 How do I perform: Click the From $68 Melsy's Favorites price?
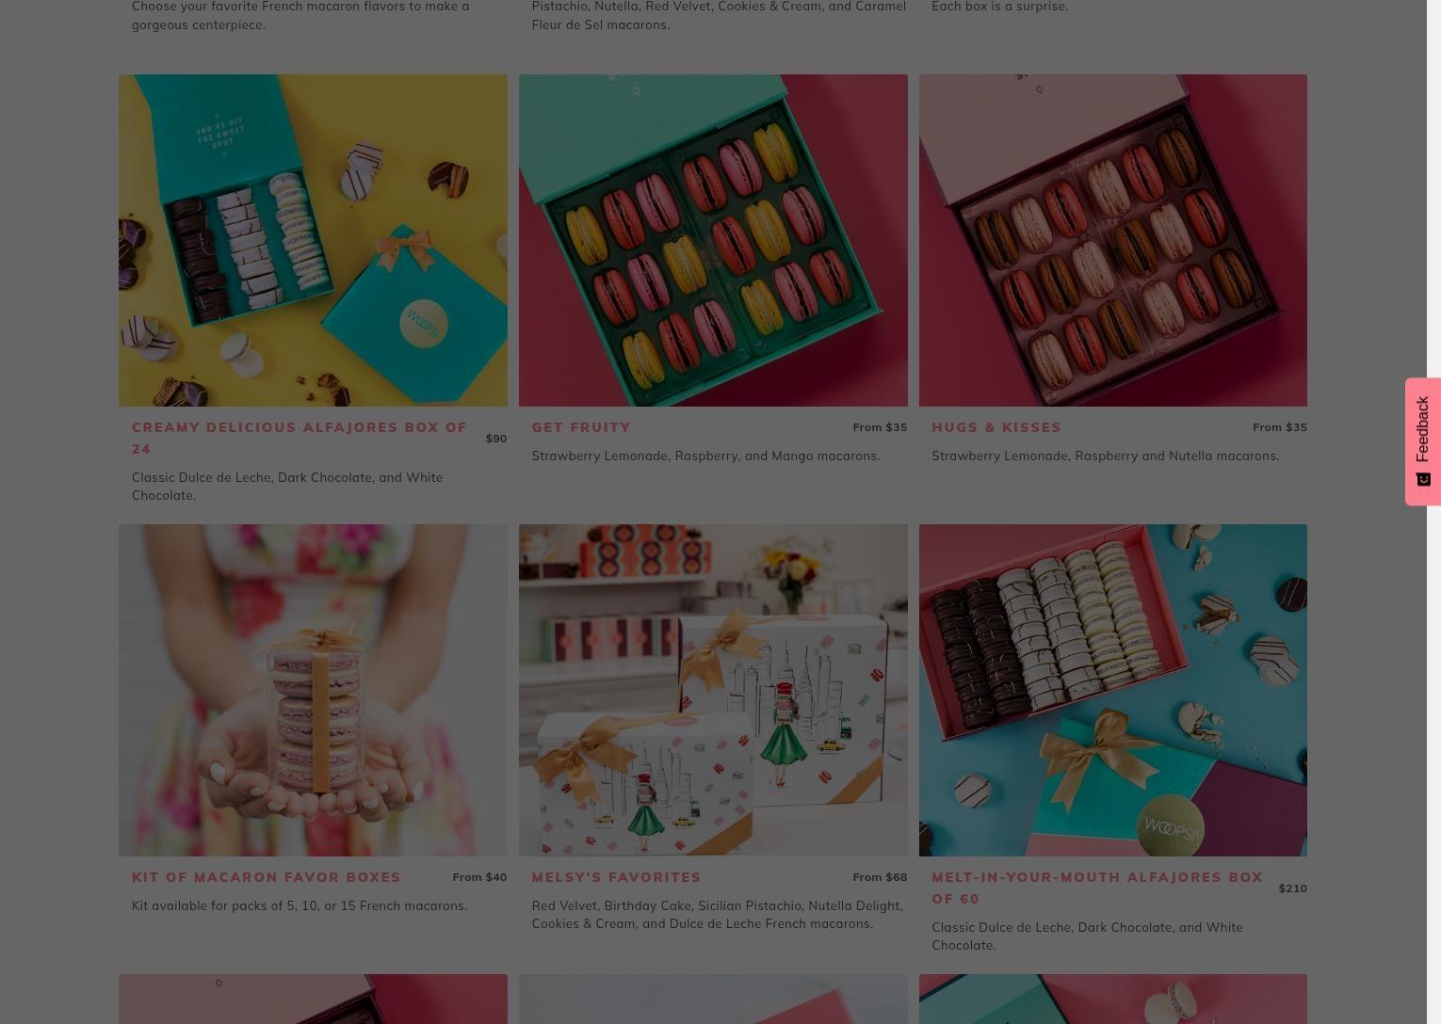(880, 877)
